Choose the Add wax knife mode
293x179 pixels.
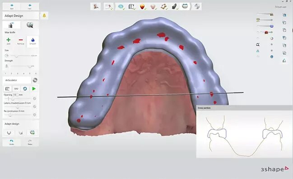(x=9, y=41)
